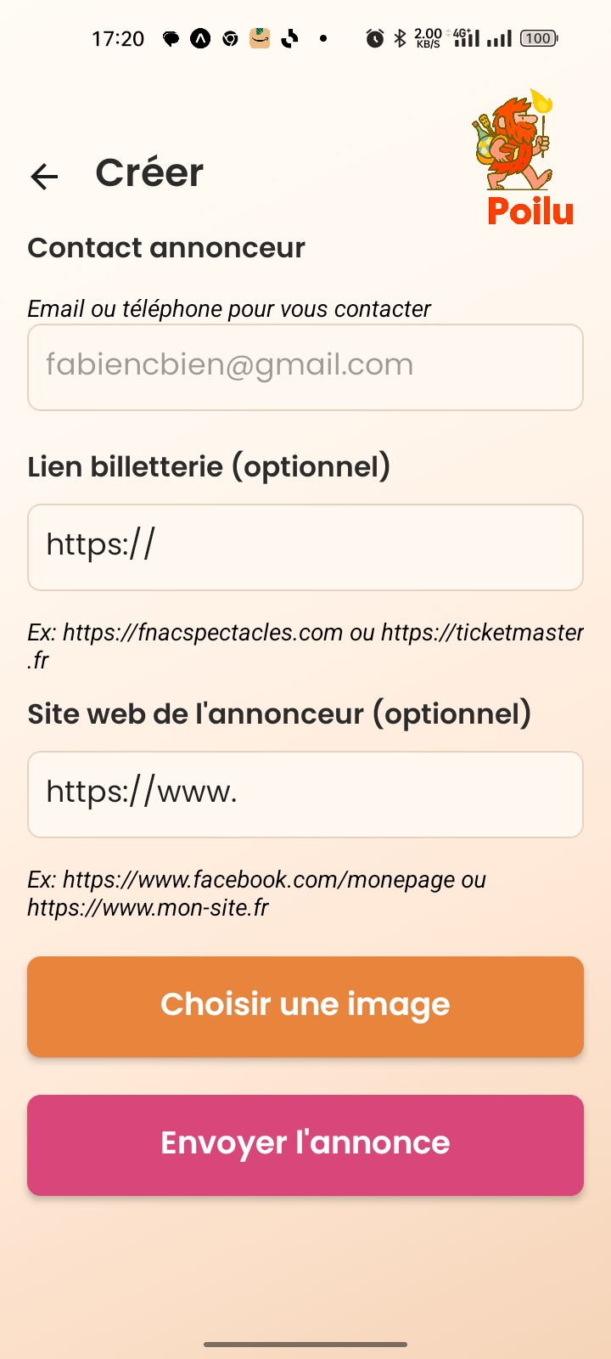611x1359 pixels.
Task: Tap the Bluetooth status icon
Action: coord(401,38)
